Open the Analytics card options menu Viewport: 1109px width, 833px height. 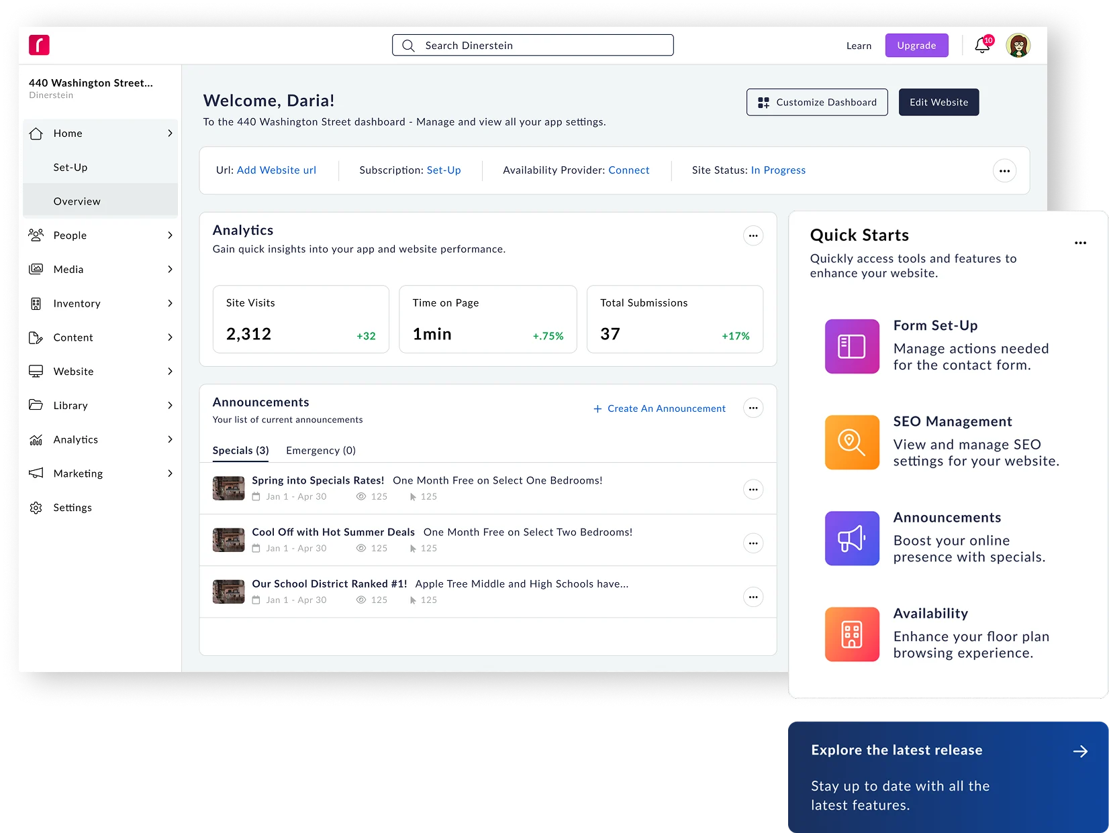753,235
